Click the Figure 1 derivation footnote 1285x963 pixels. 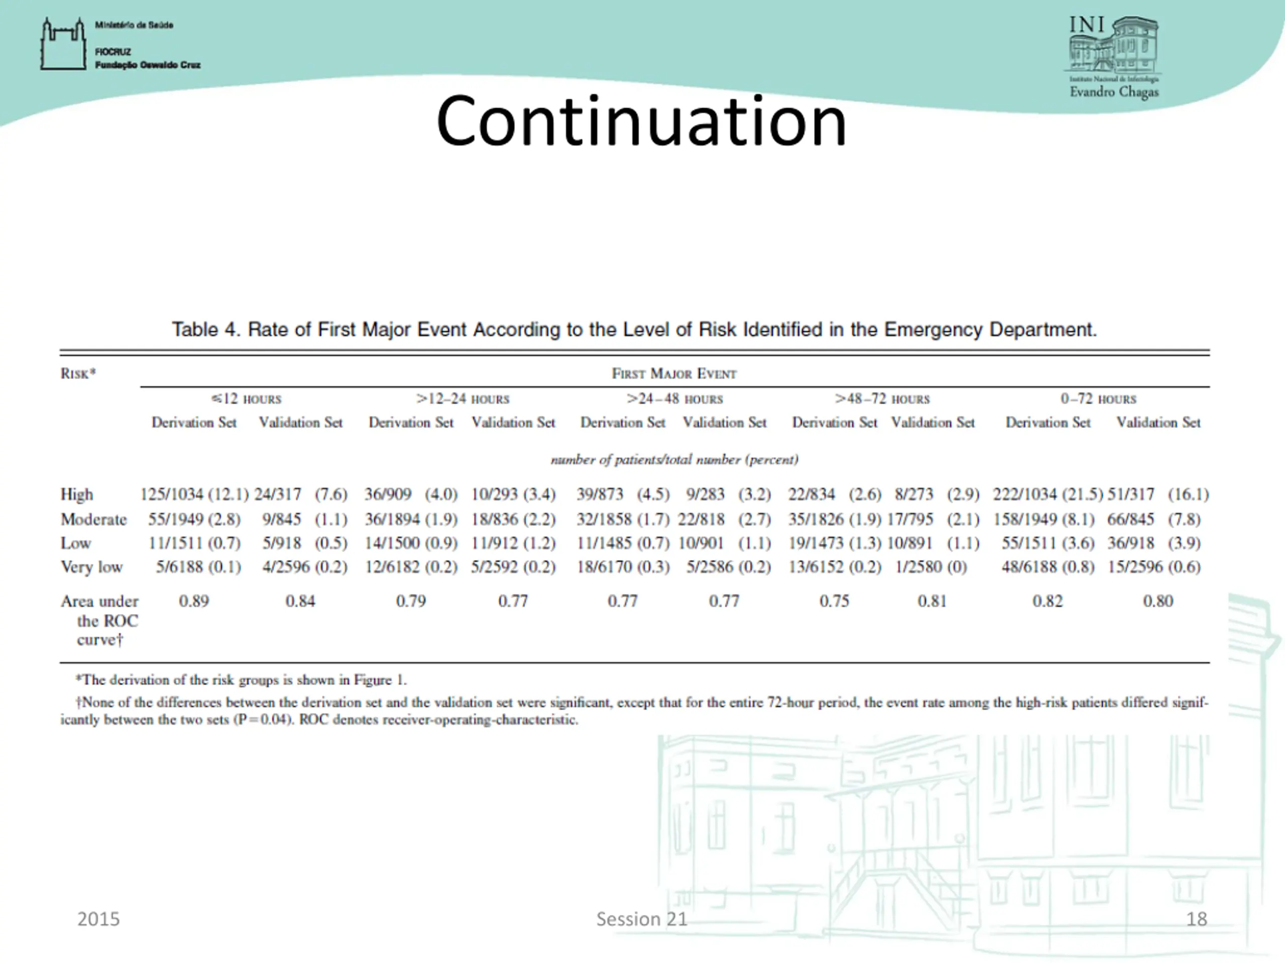pos(241,680)
